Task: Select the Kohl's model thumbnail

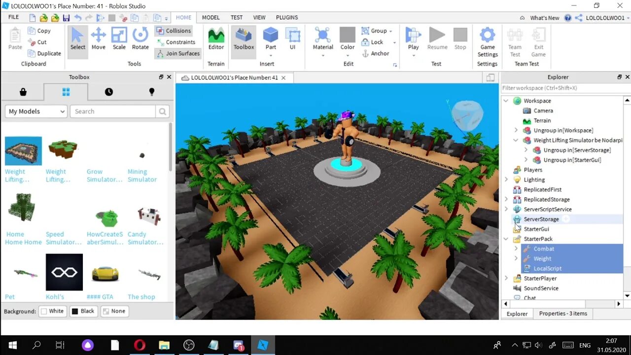Action: click(64, 272)
